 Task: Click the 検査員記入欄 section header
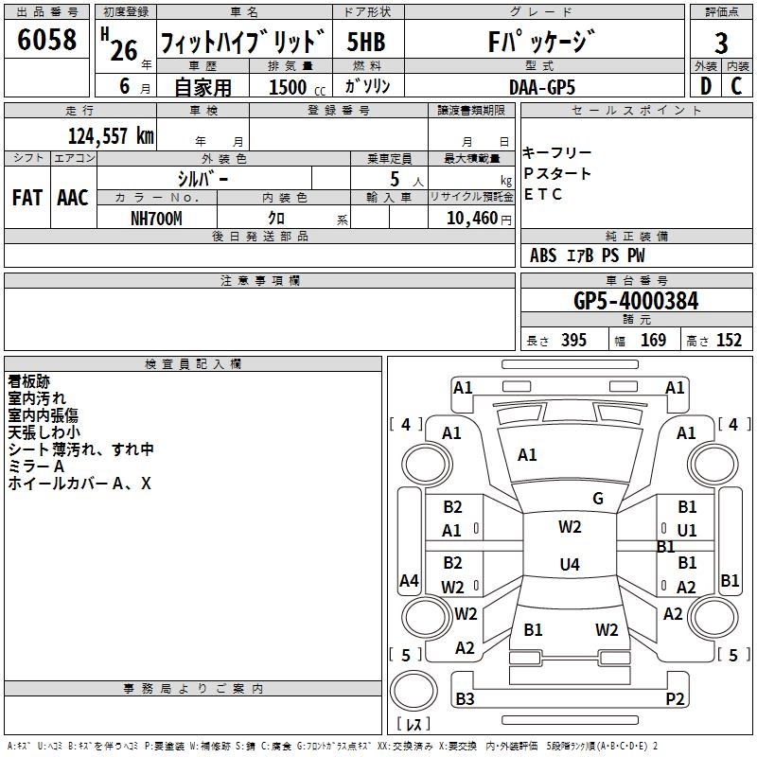[x=193, y=364]
